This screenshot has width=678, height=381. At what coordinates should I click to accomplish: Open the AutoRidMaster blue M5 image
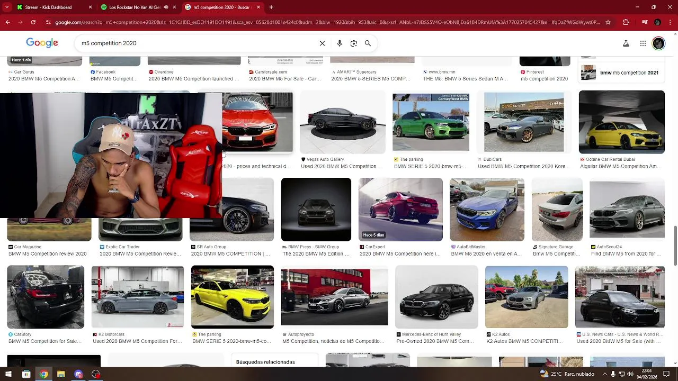(487, 210)
